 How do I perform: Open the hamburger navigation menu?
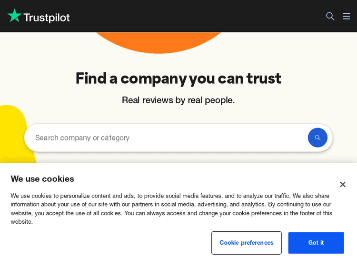tap(346, 16)
